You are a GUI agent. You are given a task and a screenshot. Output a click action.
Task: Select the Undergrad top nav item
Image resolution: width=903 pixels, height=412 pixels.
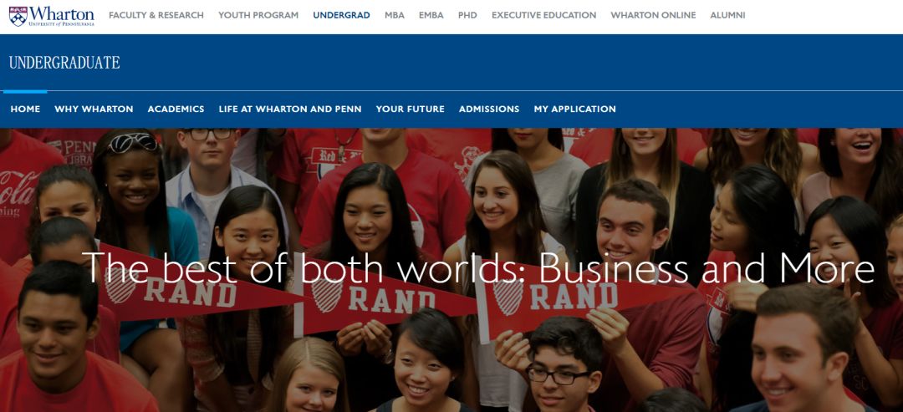click(x=341, y=16)
